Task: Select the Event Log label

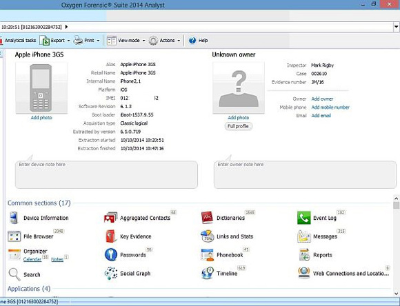Action: [x=325, y=218]
